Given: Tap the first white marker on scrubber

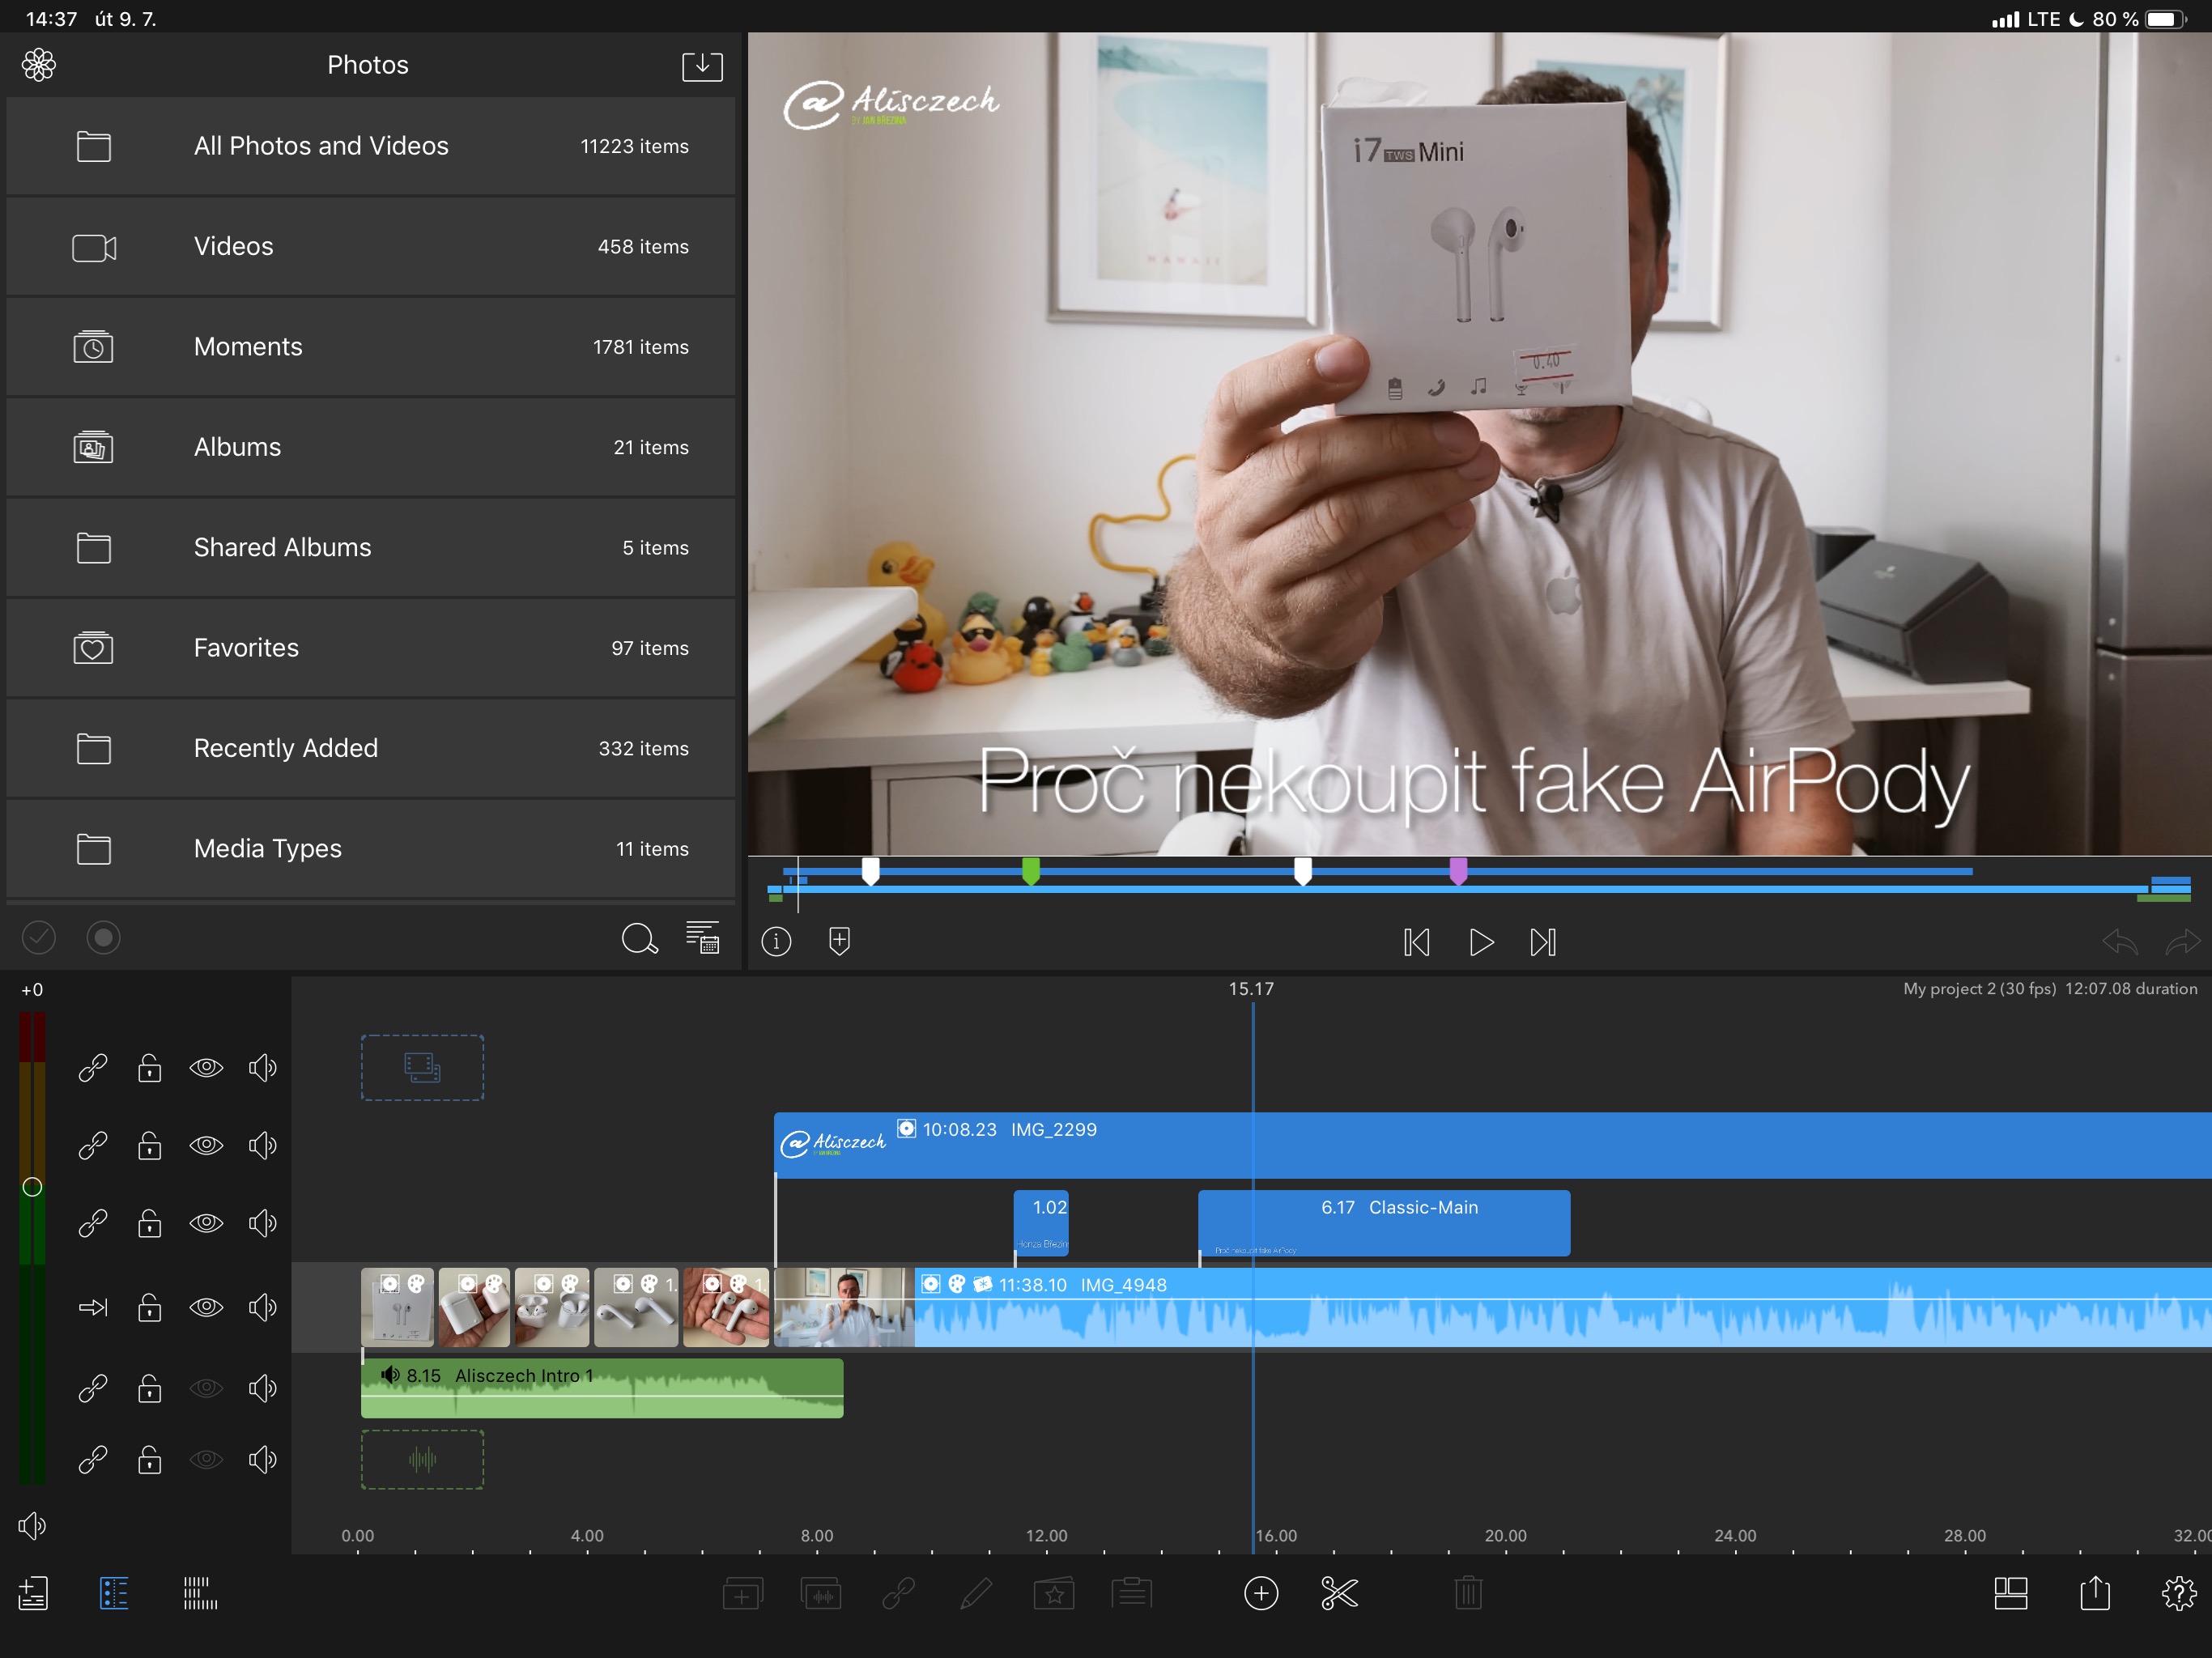Looking at the screenshot, I should (x=871, y=871).
